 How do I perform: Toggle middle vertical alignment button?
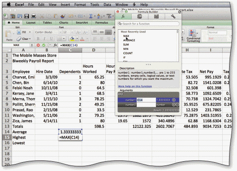(102, 32)
